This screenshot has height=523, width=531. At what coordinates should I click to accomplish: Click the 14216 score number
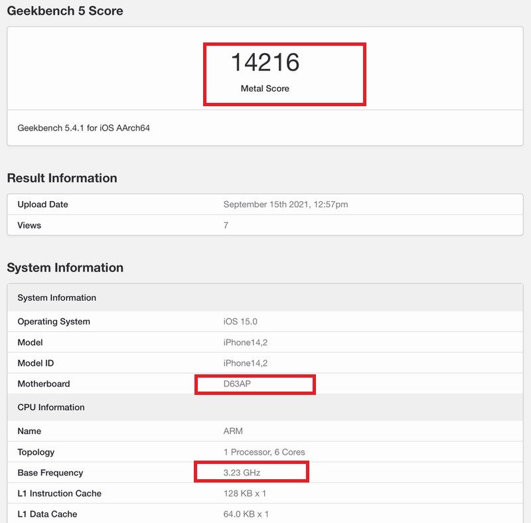(265, 63)
